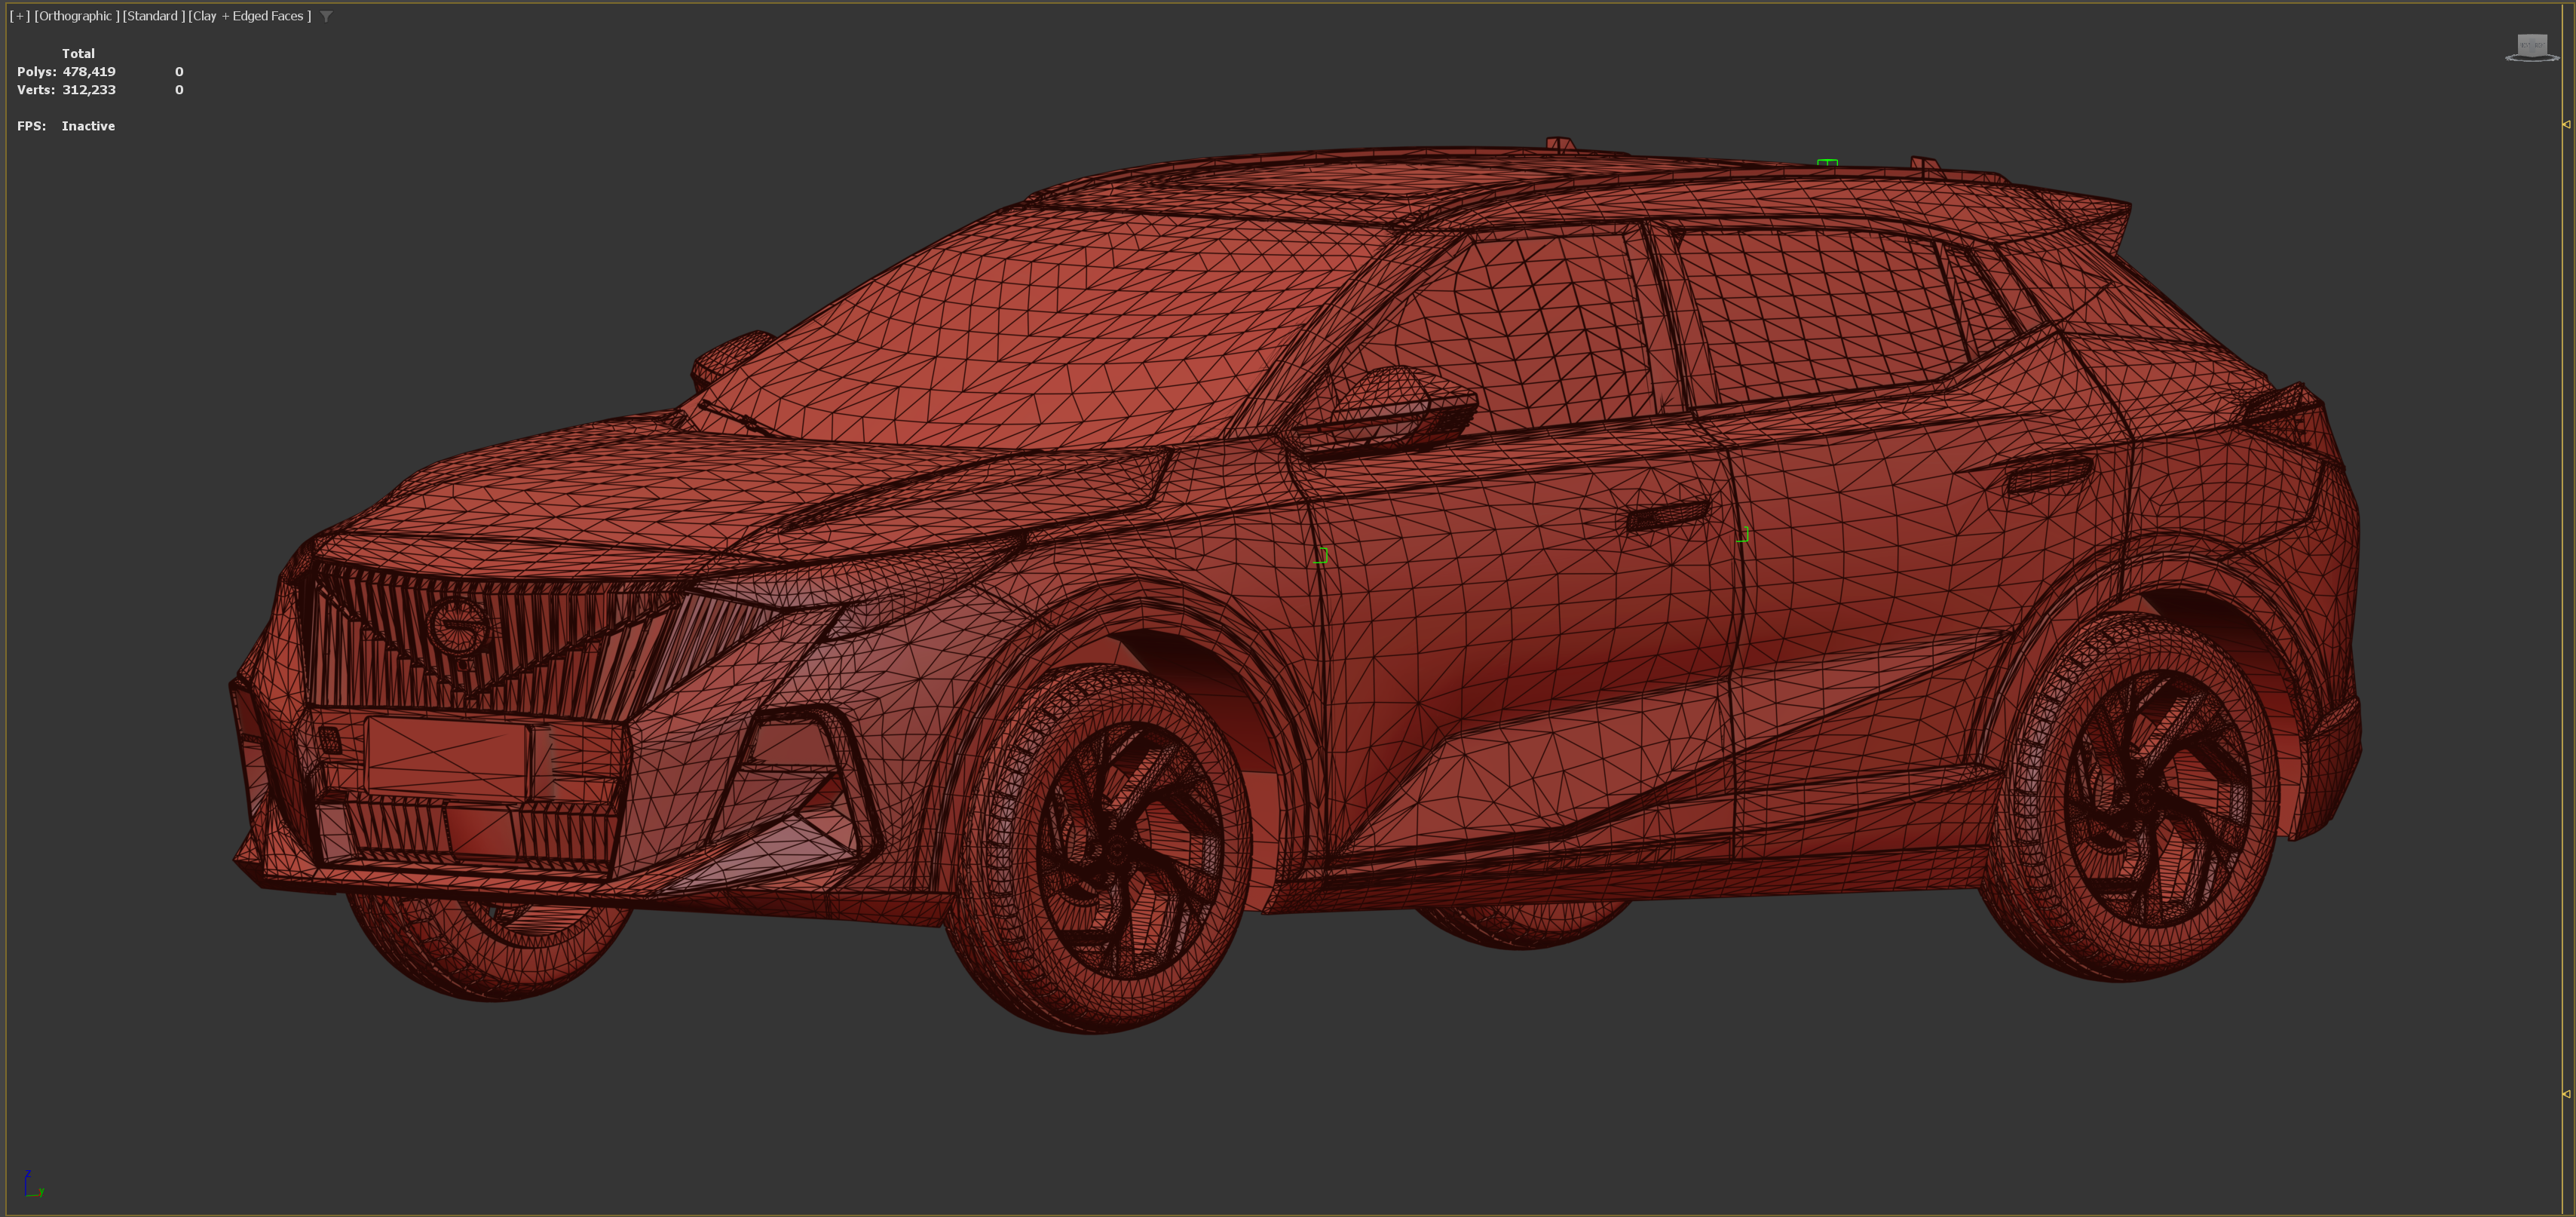Open the [+] general viewport menu
Viewport: 2576px width, 1217px height.
(x=19, y=16)
